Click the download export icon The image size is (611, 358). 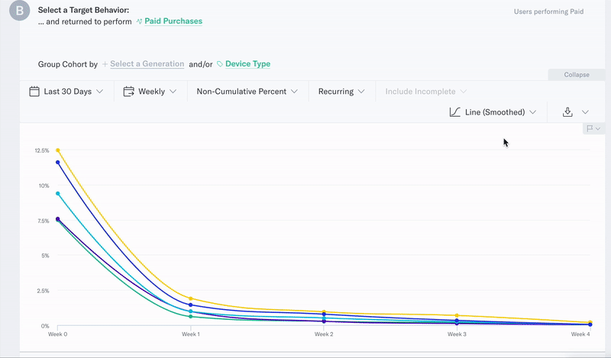click(x=567, y=112)
